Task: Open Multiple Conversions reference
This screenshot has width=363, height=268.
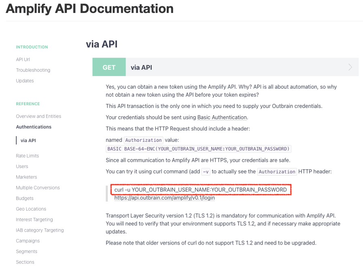Action: (x=38, y=188)
